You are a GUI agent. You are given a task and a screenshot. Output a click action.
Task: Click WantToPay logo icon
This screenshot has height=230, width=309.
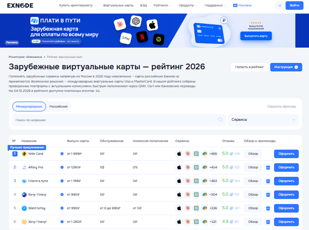tap(24, 208)
